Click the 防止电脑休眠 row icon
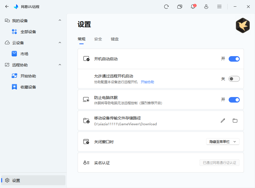This screenshot has width=255, height=188. (x=86, y=100)
